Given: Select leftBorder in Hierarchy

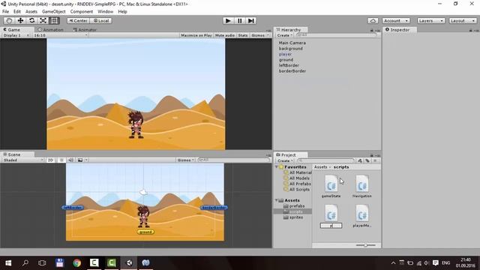Looking at the screenshot, I should click(289, 65).
